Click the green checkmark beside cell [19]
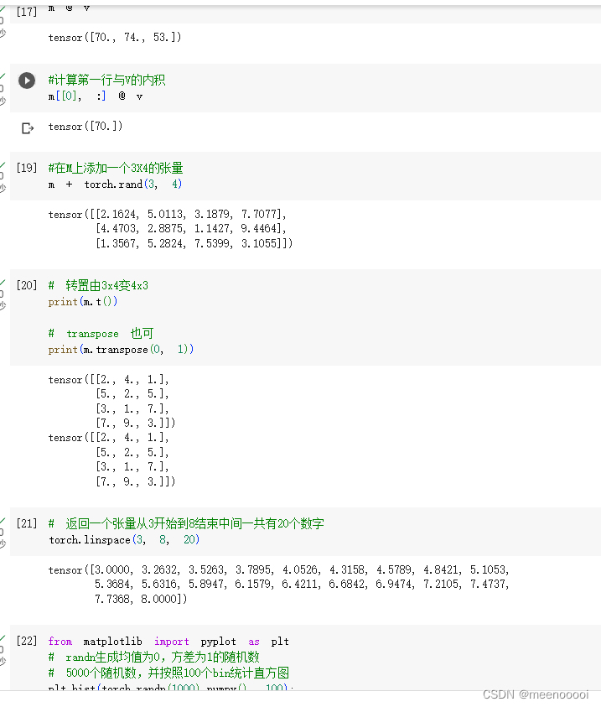Image resolution: width=601 pixels, height=707 pixels. (3, 165)
